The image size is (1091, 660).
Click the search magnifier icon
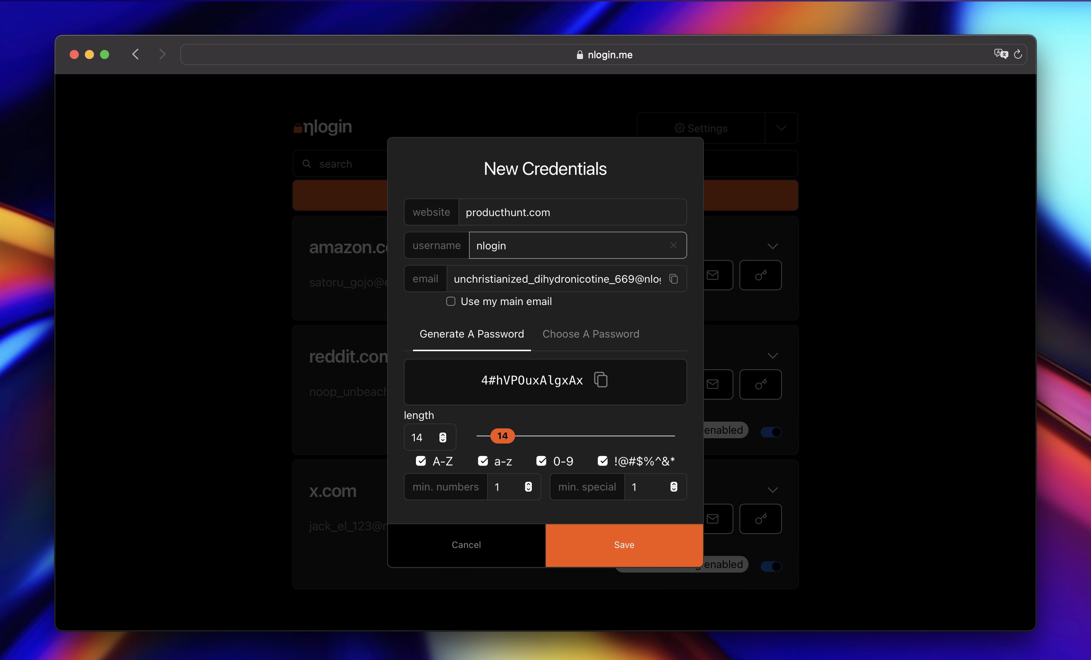[307, 163]
